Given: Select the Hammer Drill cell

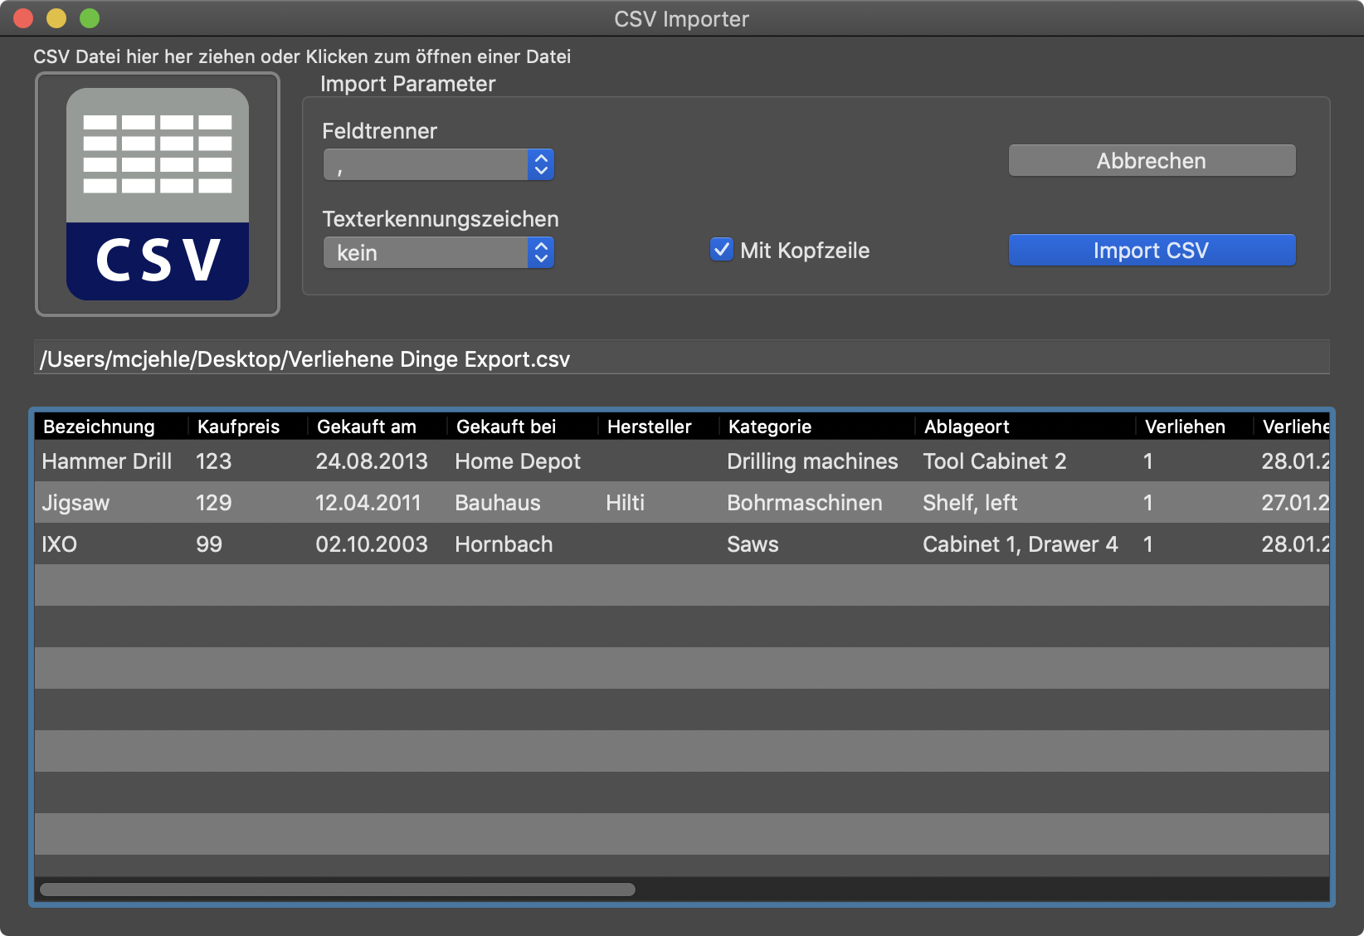Looking at the screenshot, I should (107, 461).
